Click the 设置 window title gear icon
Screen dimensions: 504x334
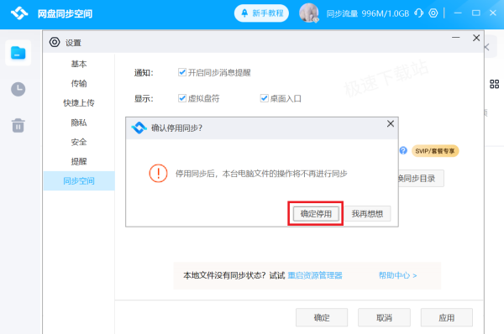point(55,42)
